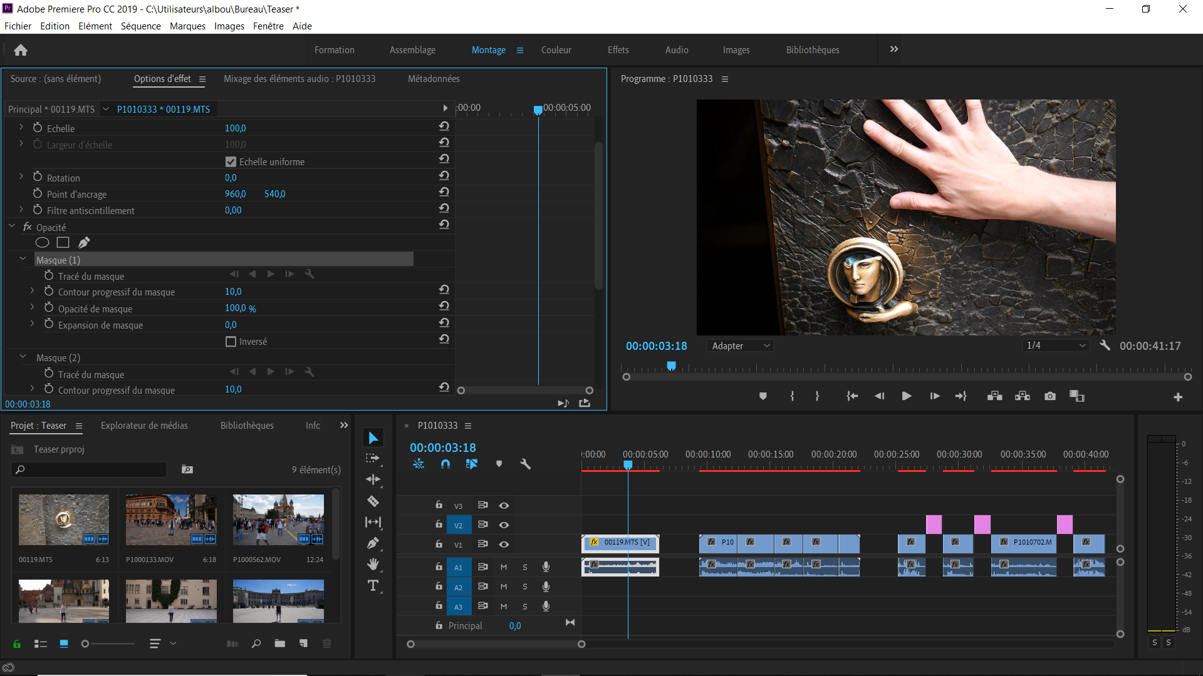Open the 1/4 playback resolution dropdown
Image resolution: width=1203 pixels, height=676 pixels.
point(1055,346)
